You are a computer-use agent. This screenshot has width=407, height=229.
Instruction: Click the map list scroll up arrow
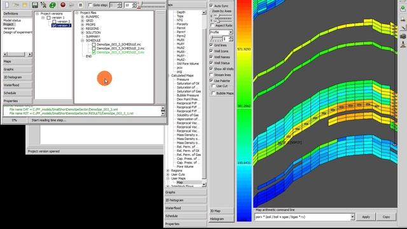coord(204,13)
